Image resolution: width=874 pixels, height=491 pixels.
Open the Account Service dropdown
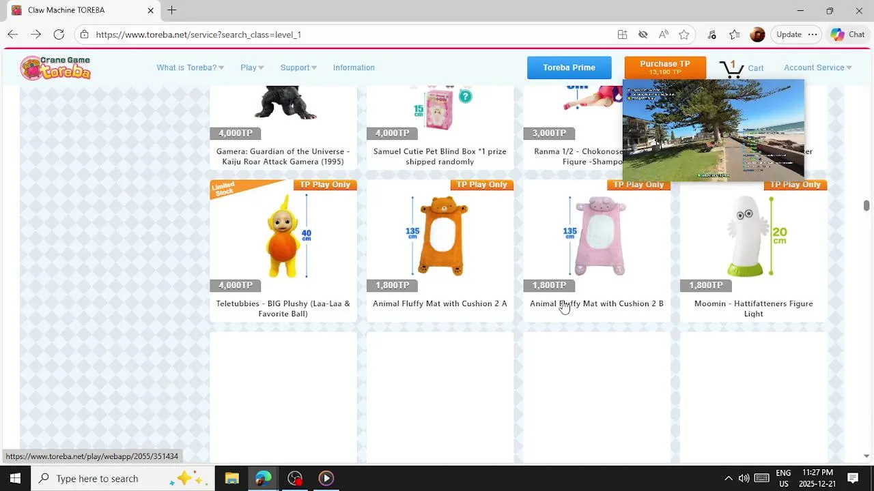817,68
